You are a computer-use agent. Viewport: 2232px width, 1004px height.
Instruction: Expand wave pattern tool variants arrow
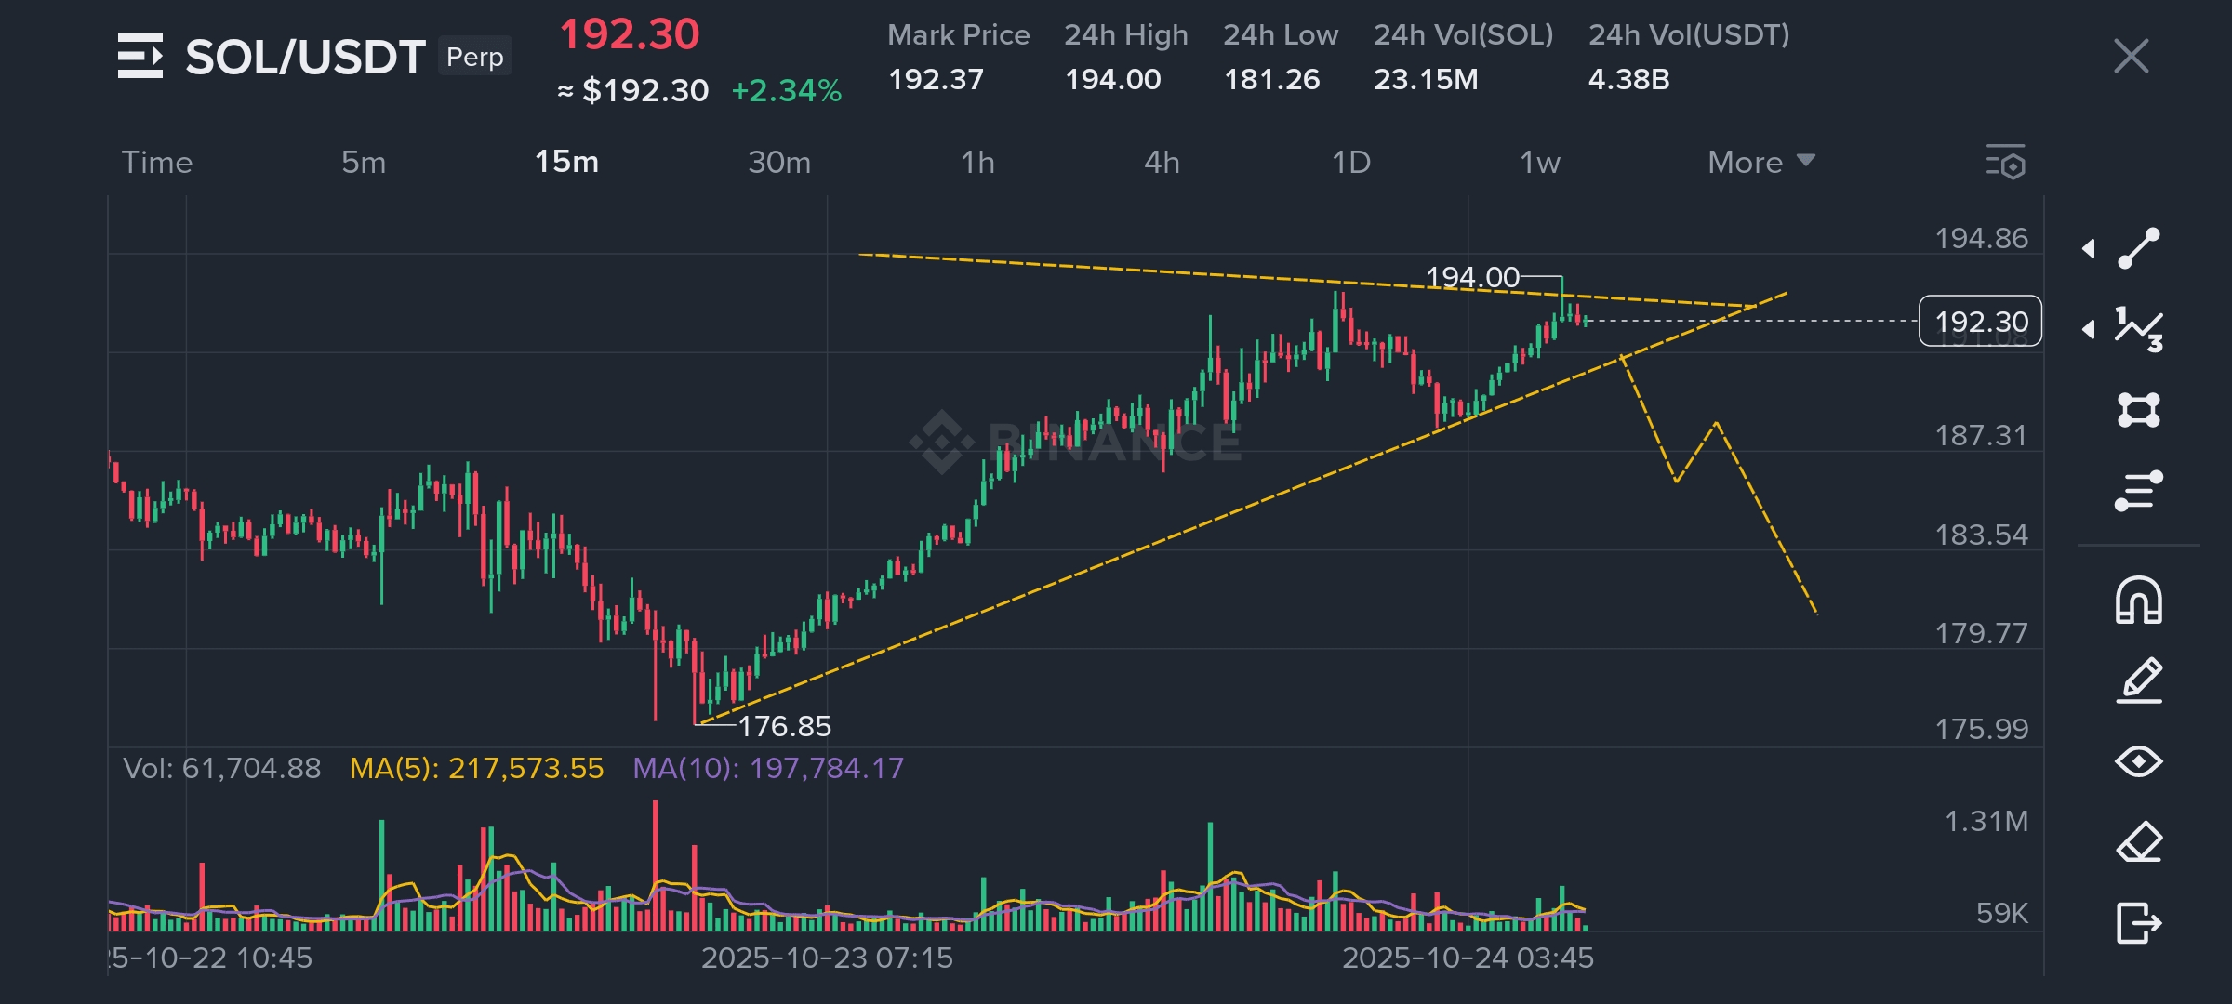2089,329
